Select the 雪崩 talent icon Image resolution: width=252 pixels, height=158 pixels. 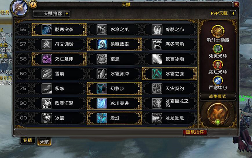click(x=47, y=74)
